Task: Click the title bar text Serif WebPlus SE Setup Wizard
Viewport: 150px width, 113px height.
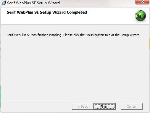Action: click(33, 3)
